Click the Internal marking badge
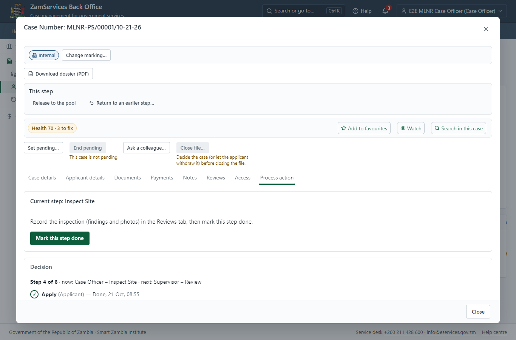 click(x=44, y=55)
